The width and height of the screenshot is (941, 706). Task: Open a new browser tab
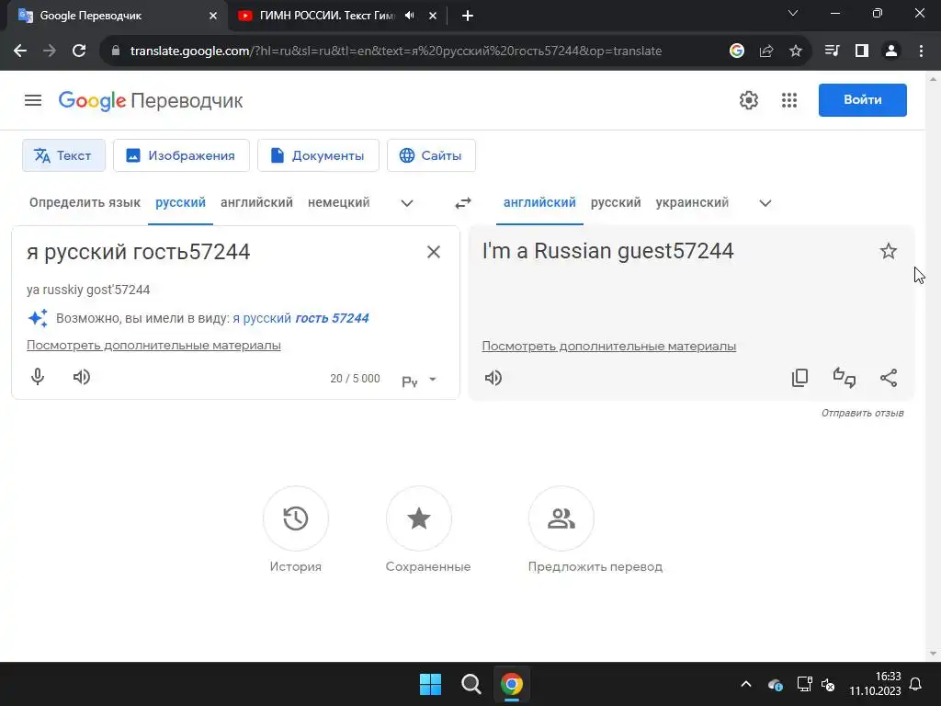[x=468, y=16]
